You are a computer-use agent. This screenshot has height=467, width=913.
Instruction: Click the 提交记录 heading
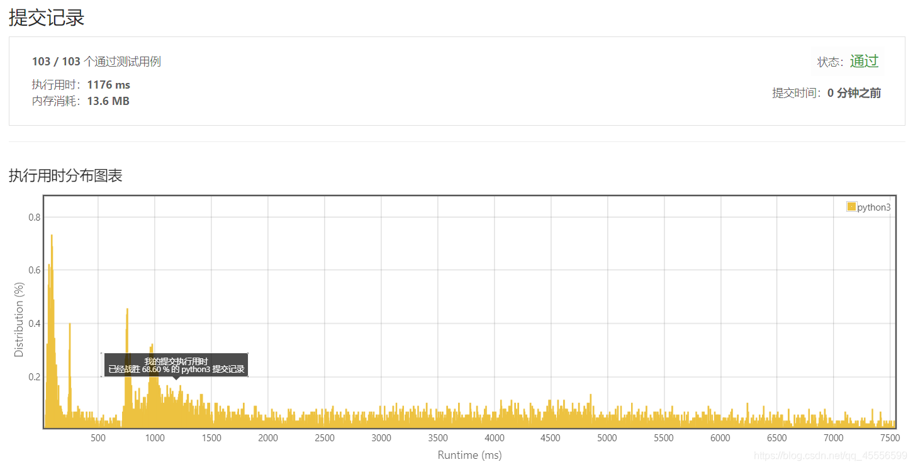click(47, 18)
